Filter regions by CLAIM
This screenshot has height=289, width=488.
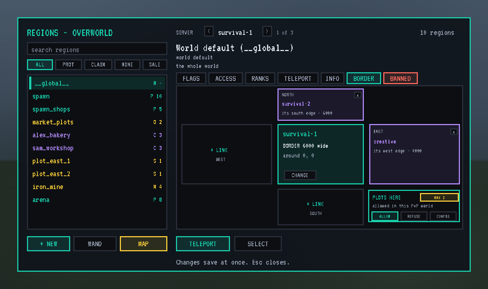pos(98,65)
